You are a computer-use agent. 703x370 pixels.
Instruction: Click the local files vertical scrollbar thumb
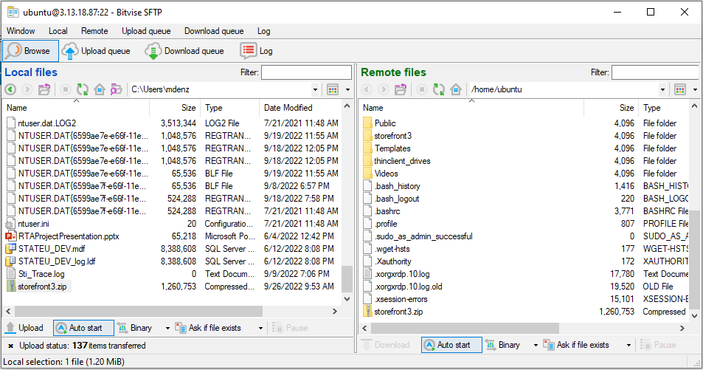click(x=347, y=278)
